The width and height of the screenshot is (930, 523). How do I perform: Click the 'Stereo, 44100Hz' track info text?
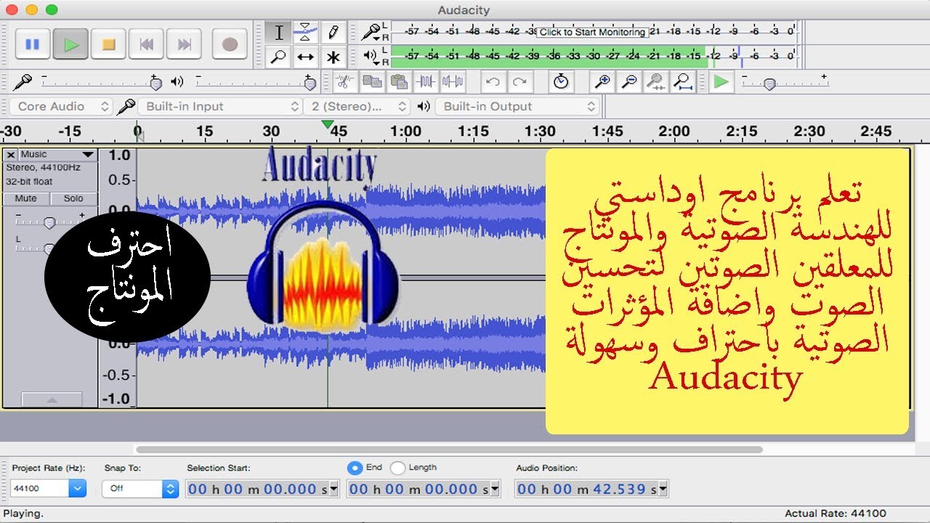click(43, 167)
